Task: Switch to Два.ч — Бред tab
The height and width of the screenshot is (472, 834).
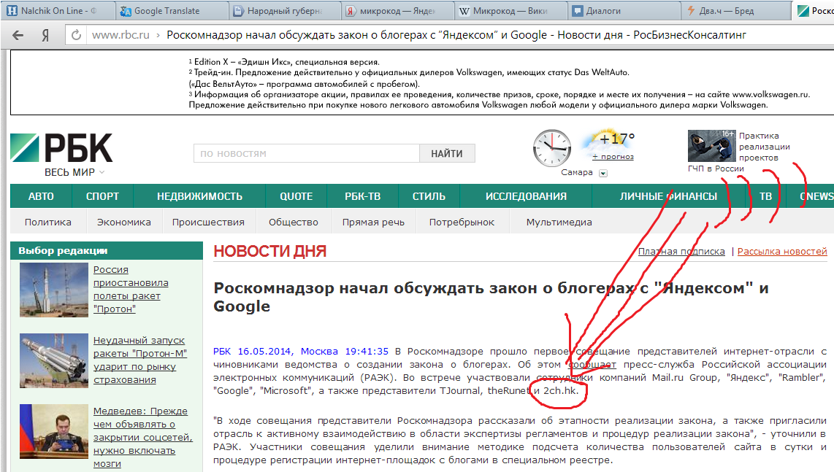Action: (736, 11)
